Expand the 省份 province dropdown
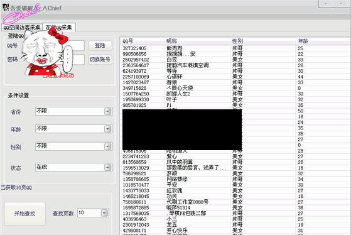Screen dimensions: 351x235 [x=107, y=111]
